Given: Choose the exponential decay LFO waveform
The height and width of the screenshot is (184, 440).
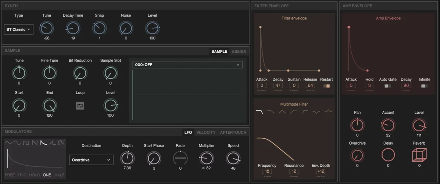Looking at the screenshot, I should click(x=43, y=142).
